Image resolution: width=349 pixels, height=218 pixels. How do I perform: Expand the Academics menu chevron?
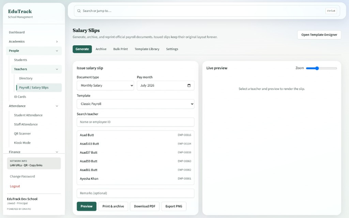click(x=57, y=41)
